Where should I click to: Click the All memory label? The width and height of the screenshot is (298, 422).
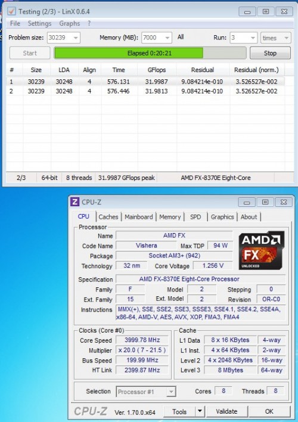pyautogui.click(x=181, y=37)
